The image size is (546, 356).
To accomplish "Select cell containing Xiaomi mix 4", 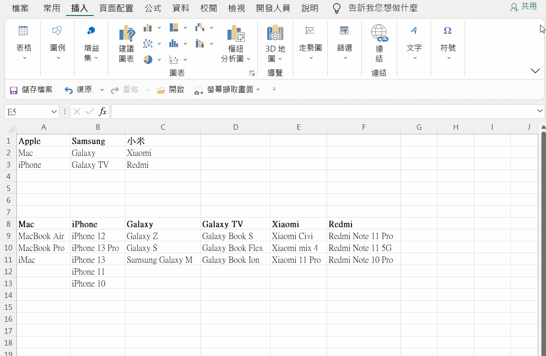I will tap(299, 248).
